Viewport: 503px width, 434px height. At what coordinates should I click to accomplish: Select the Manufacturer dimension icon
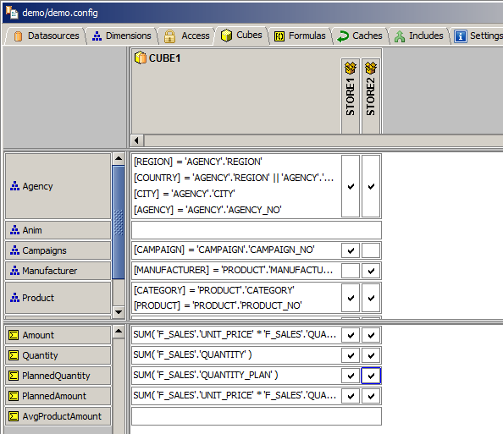(14, 271)
